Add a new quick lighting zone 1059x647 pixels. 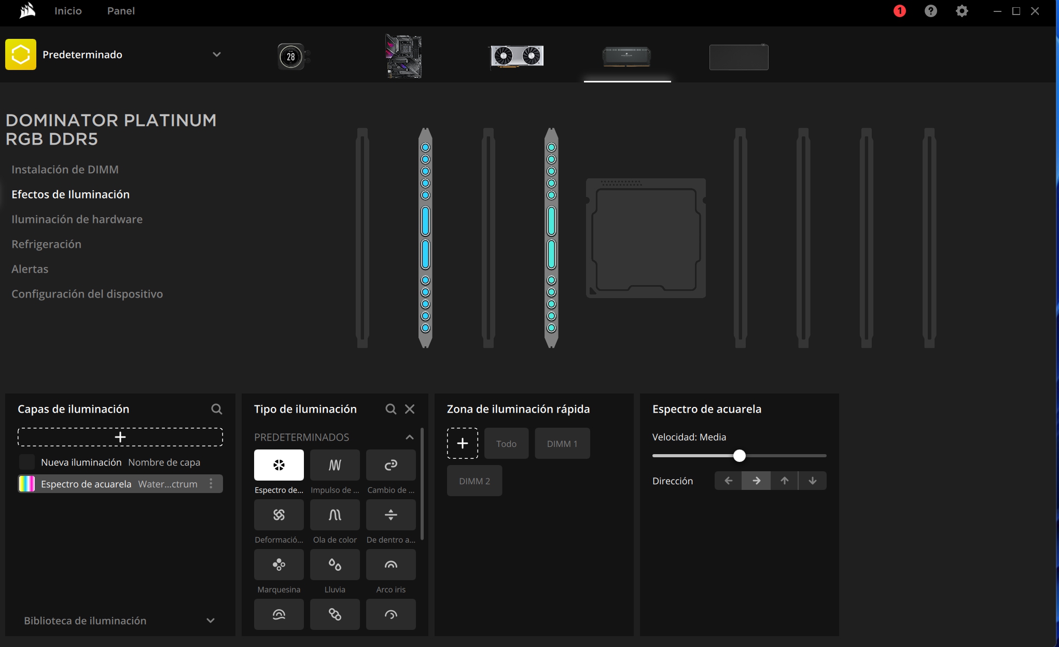coord(463,443)
